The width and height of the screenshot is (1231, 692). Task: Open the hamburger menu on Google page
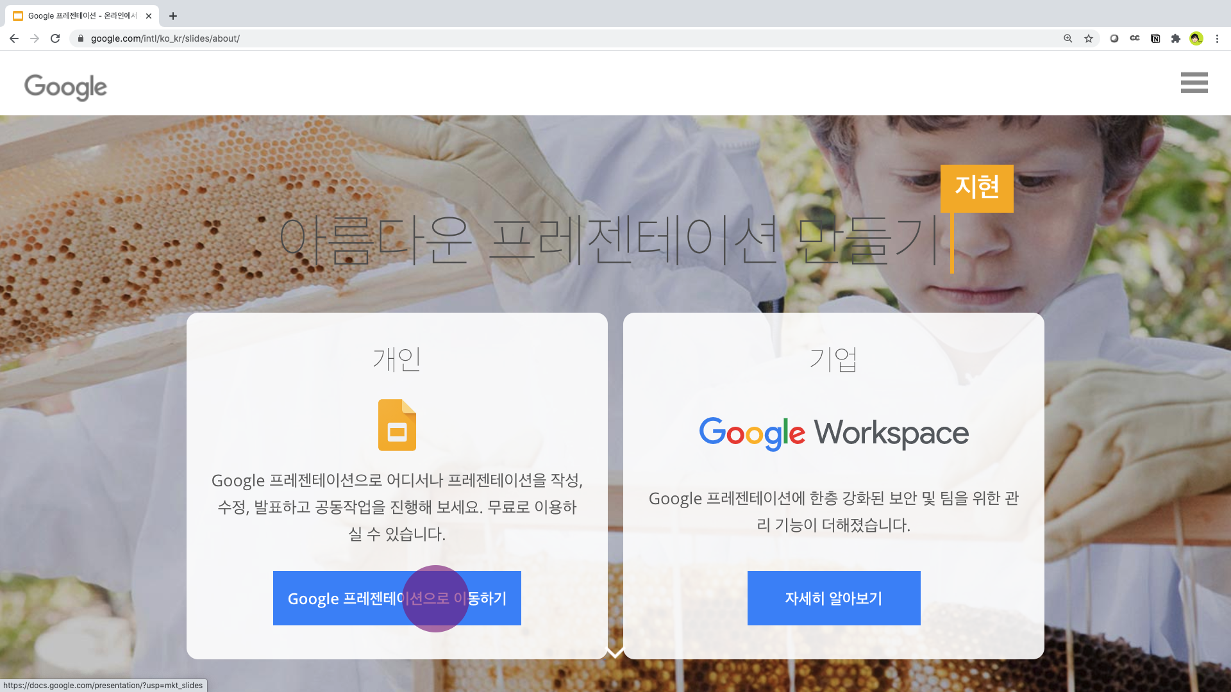[x=1194, y=83]
